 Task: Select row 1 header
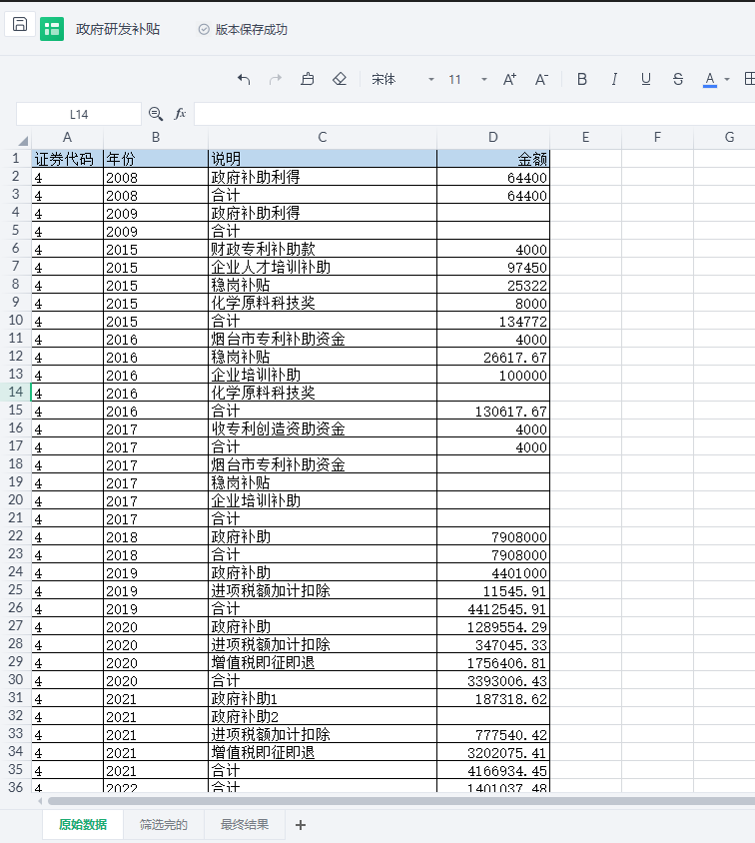16,159
